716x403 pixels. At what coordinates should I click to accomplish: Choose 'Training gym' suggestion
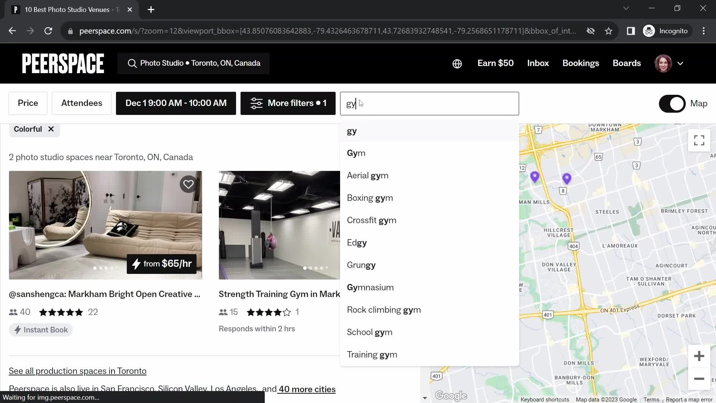(429, 355)
